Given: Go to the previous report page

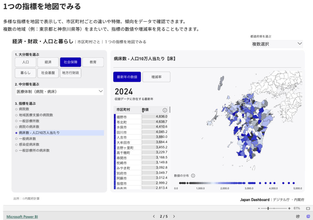Looking at the screenshot, I should click(154, 216).
